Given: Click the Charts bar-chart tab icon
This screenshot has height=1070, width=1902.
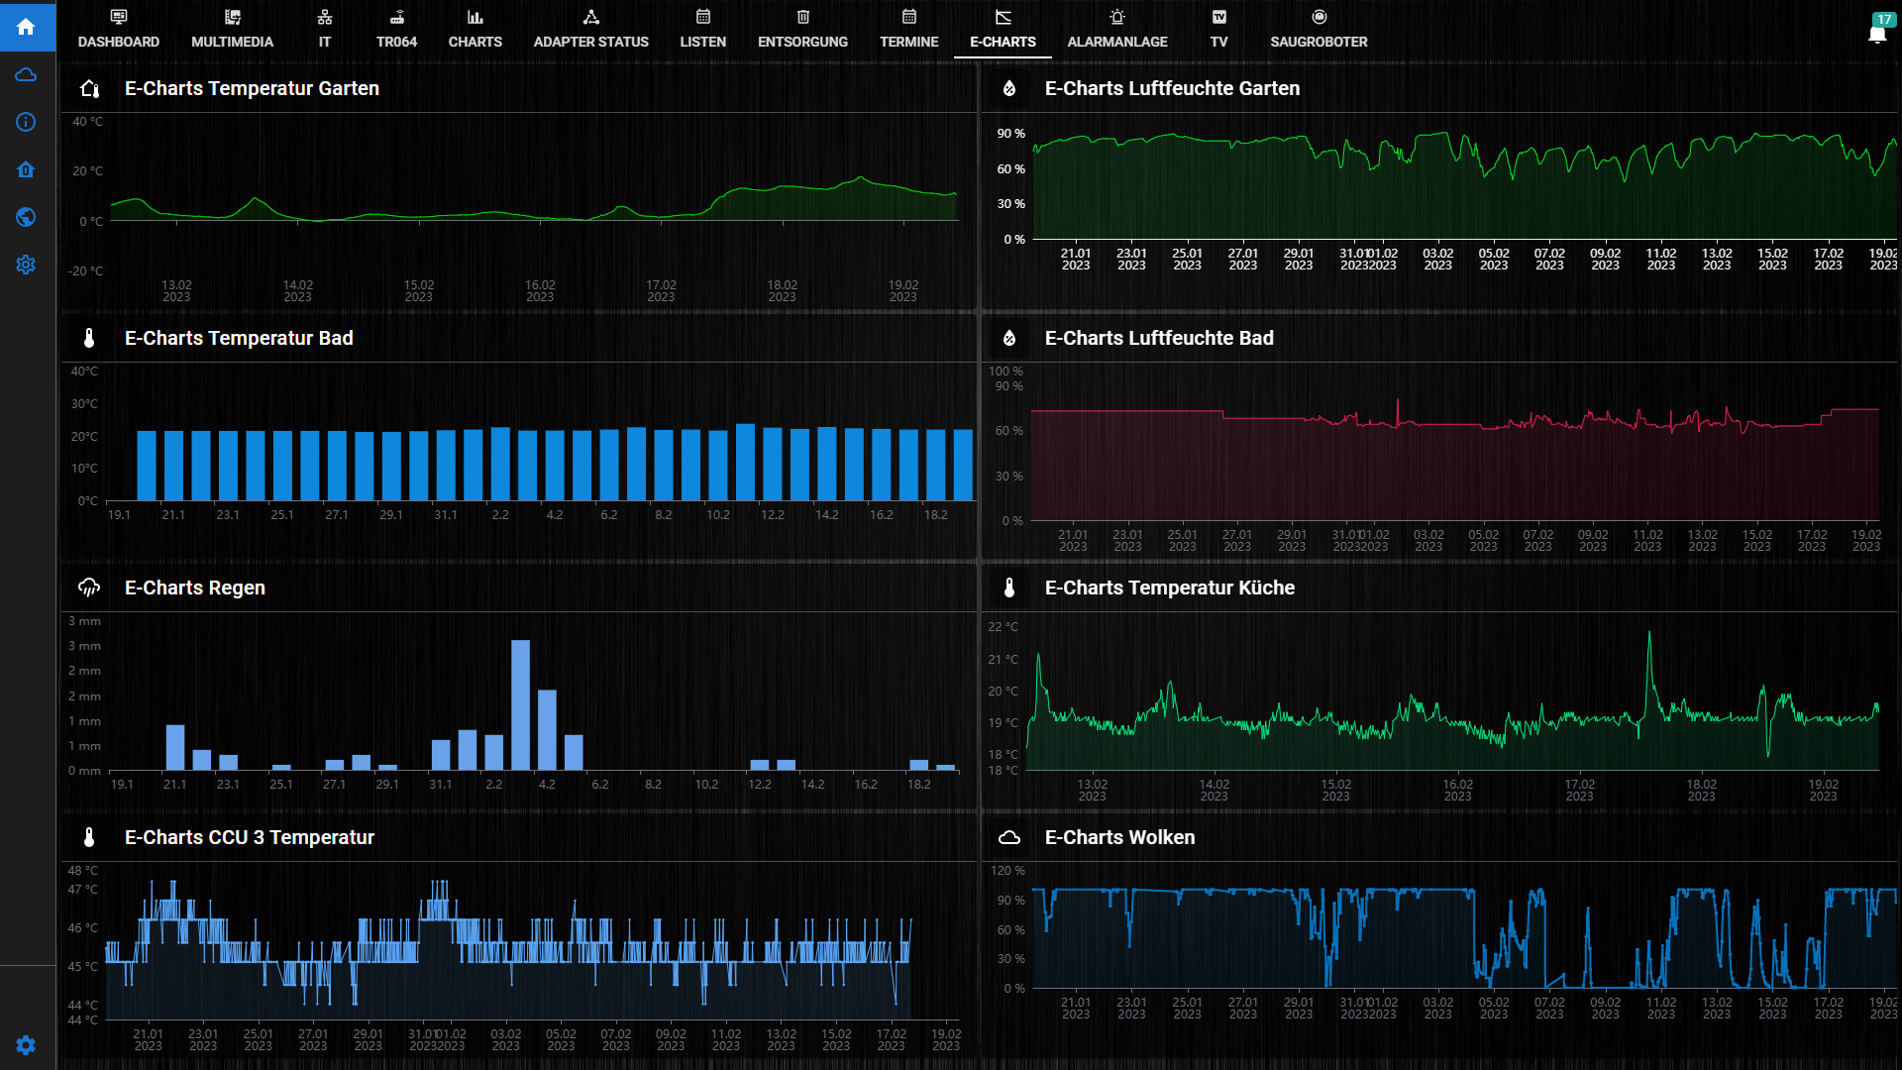Looking at the screenshot, I should coord(475,17).
